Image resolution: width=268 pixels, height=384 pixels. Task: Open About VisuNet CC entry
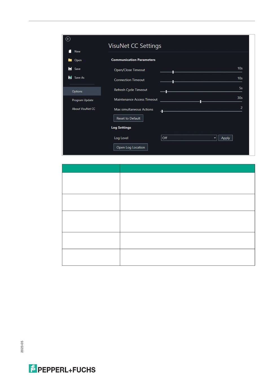coord(84,109)
